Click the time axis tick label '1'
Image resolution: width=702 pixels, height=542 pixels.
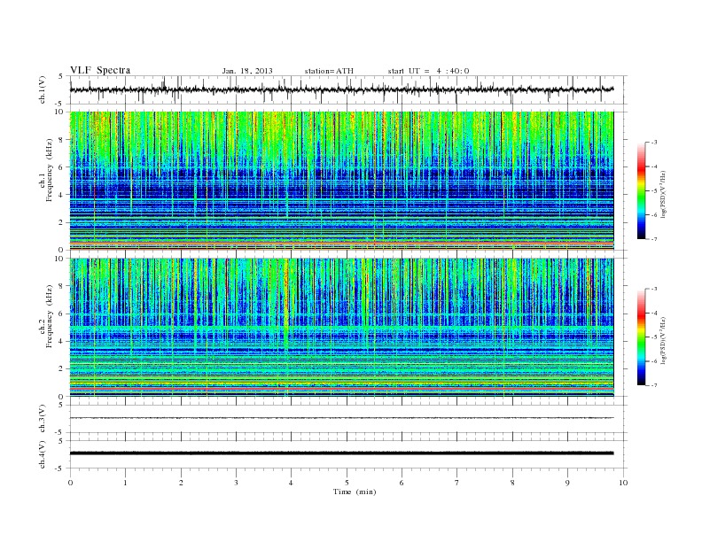click(x=126, y=483)
